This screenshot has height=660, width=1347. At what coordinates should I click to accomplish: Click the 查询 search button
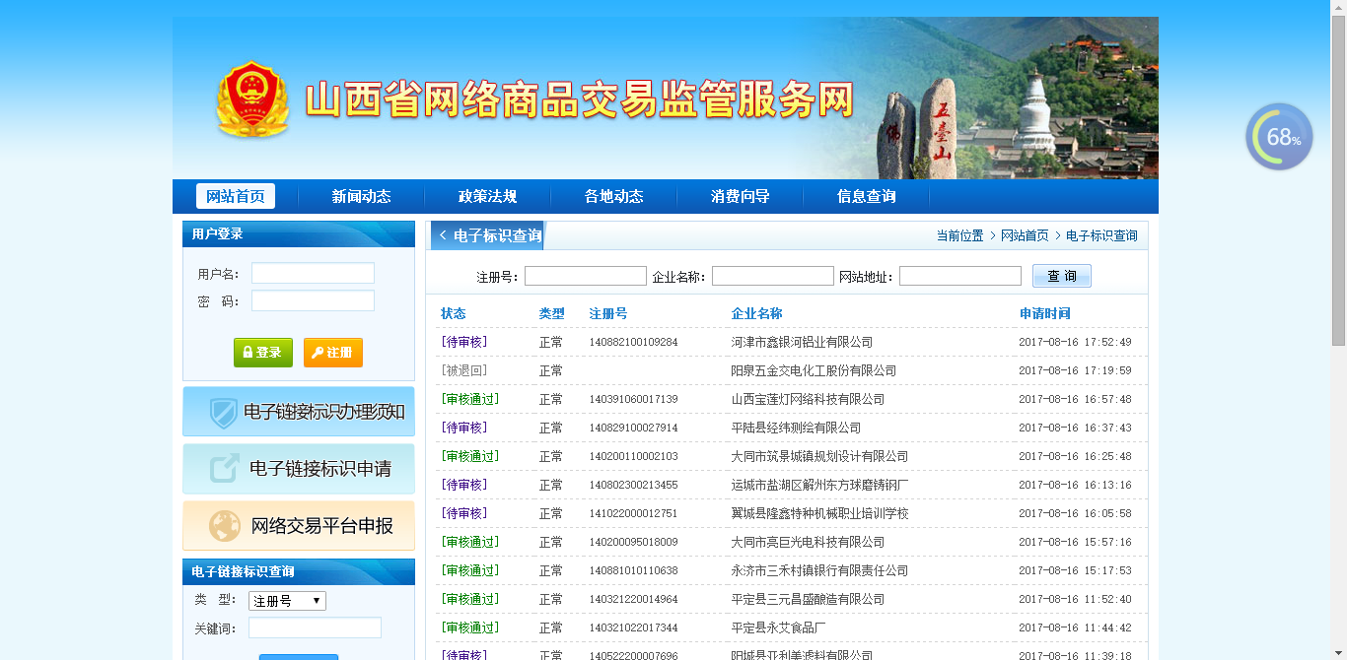click(x=1061, y=276)
